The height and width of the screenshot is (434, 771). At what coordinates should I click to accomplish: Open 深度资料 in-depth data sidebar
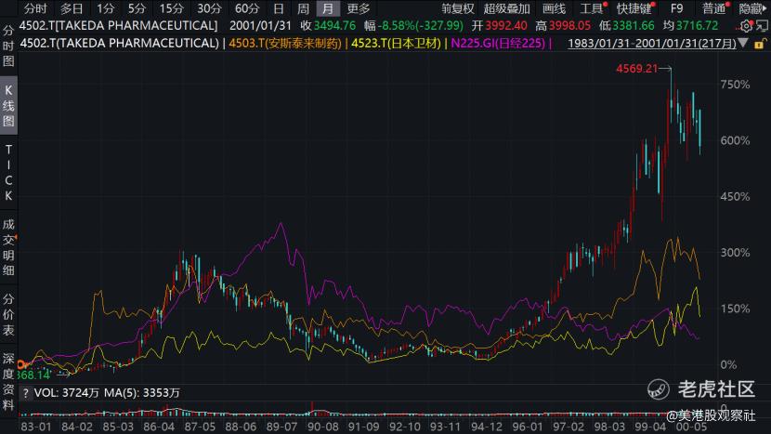point(8,382)
